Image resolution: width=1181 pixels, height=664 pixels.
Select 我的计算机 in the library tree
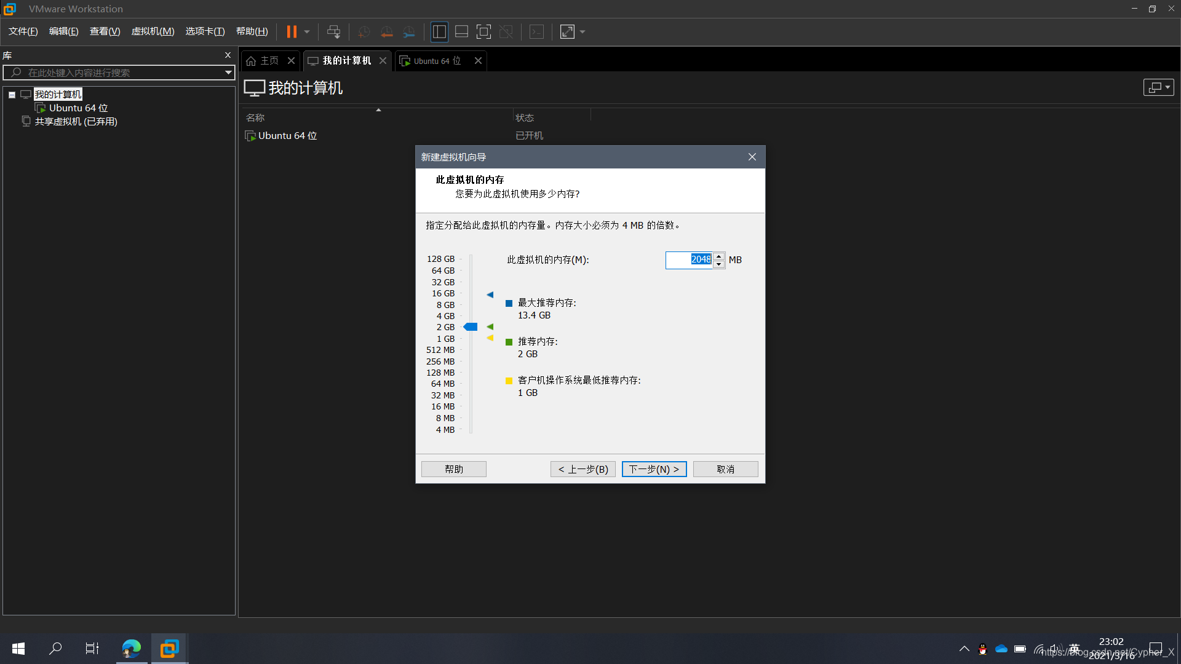[58, 95]
